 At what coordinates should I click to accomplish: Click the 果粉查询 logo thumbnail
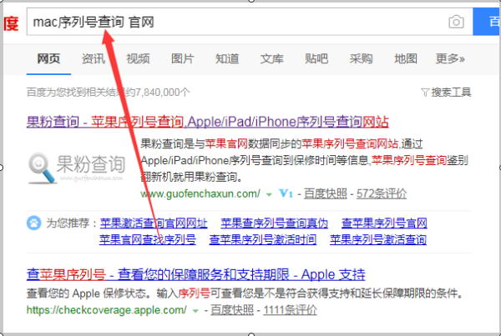pos(76,168)
